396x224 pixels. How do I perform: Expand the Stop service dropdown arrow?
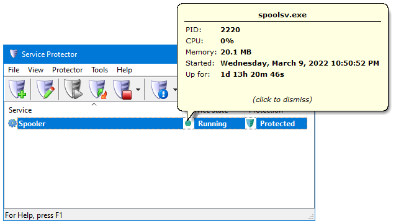coord(138,90)
